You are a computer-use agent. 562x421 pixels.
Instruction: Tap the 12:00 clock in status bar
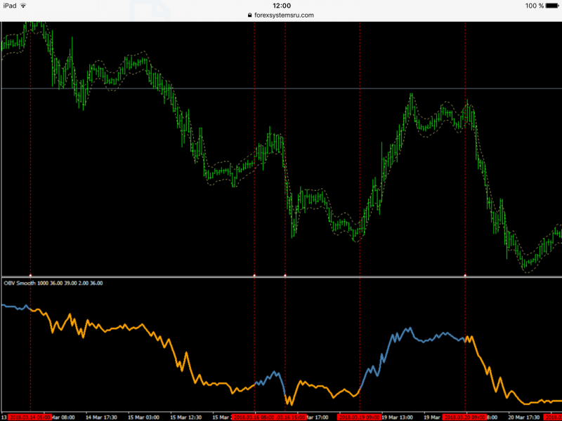coord(282,6)
